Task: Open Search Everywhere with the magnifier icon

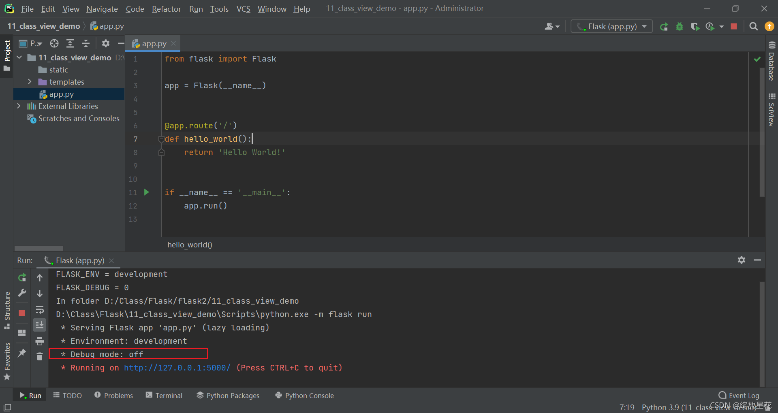Action: pos(754,26)
